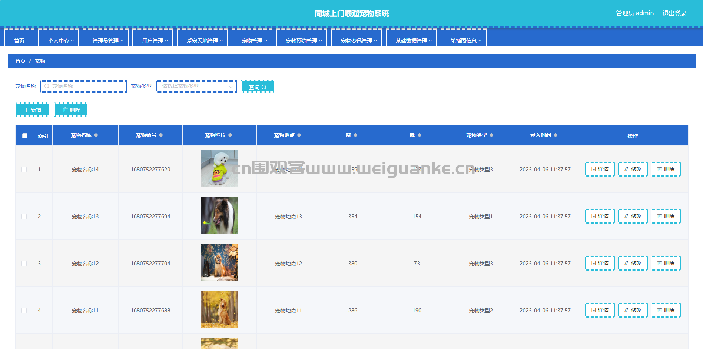Check the box for row 宠物名称14
The image size is (703, 349).
point(24,170)
